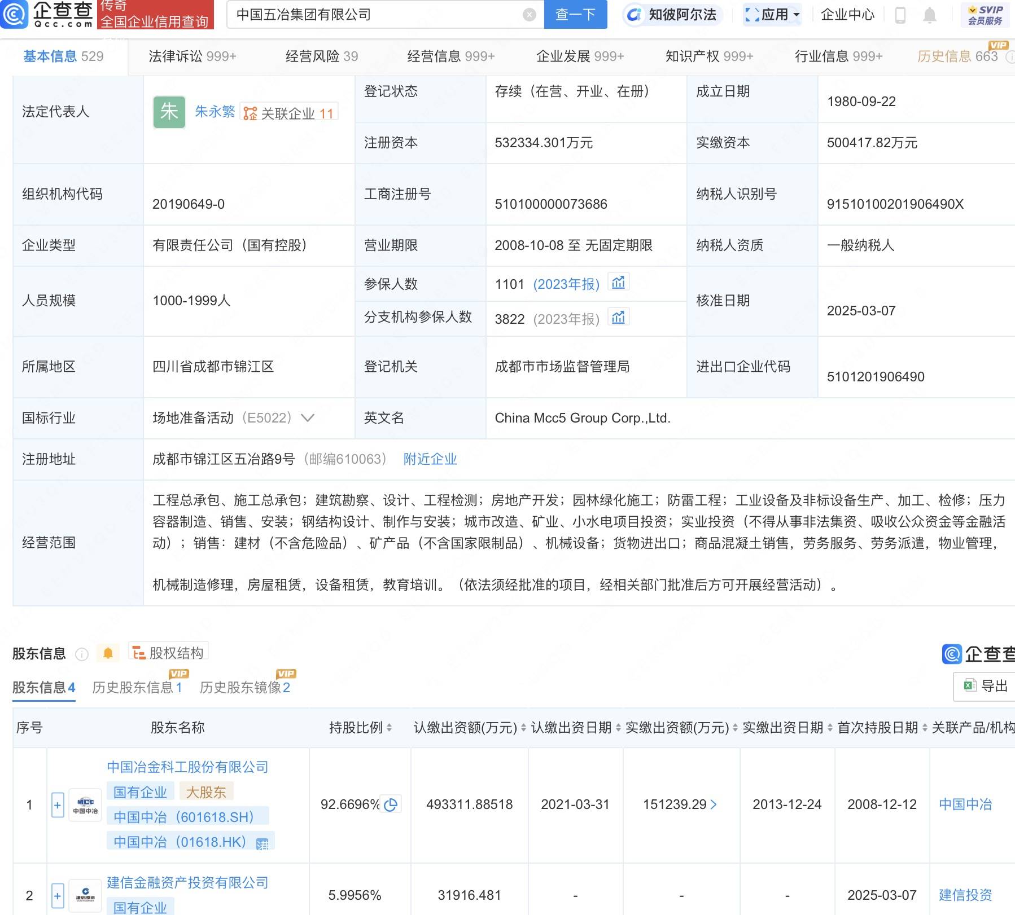This screenshot has width=1015, height=915.
Task: Open 法律诉讼 999+ tab
Action: tap(193, 56)
